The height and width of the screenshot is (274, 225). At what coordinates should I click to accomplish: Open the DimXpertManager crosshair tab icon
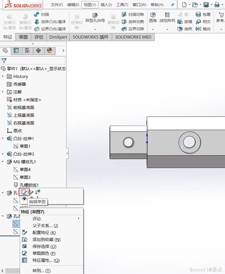pos(38,51)
